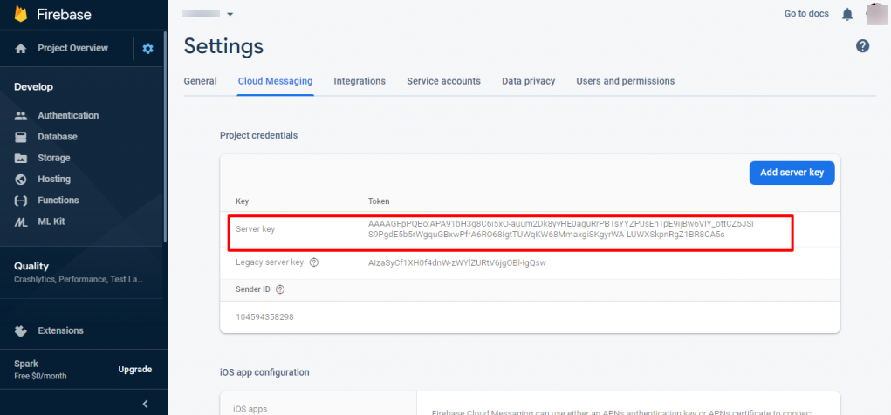Click the Sender ID label text
Screen dimensions: 891x415
[253, 289]
